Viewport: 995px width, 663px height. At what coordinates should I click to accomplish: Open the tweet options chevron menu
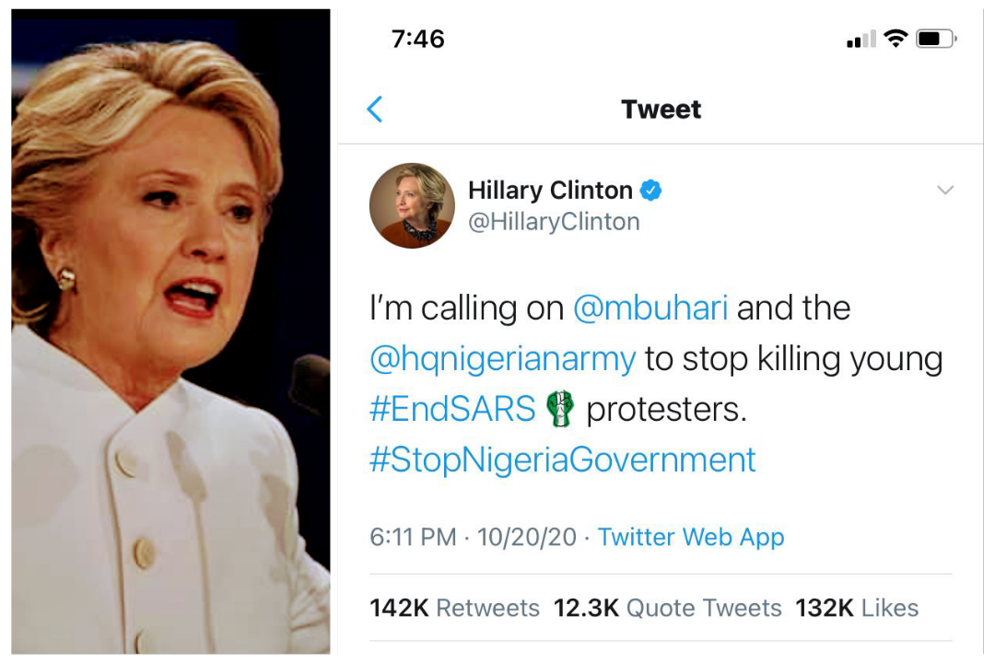[945, 190]
